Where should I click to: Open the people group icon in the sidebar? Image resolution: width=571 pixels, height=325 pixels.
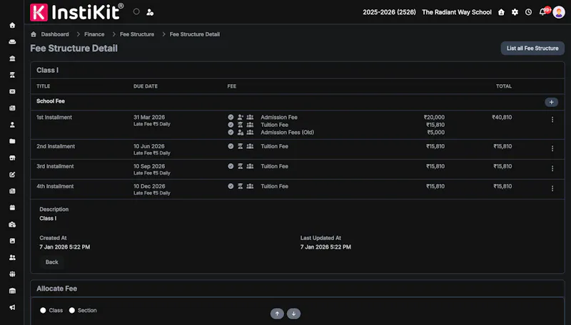click(x=12, y=274)
